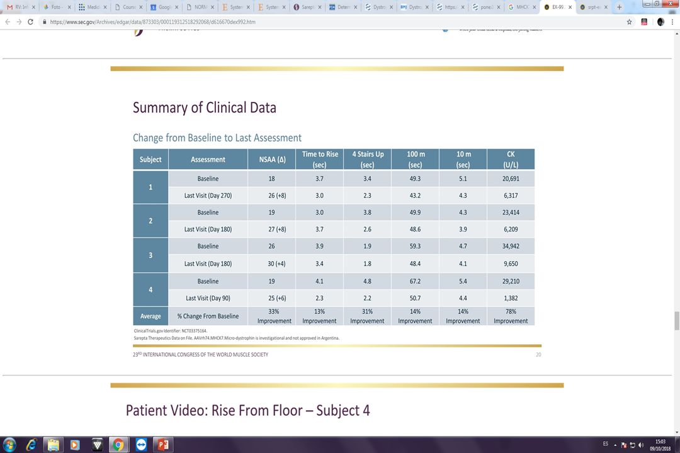The height and width of the screenshot is (453, 680).
Task: Go back to the previous page
Action: point(8,21)
